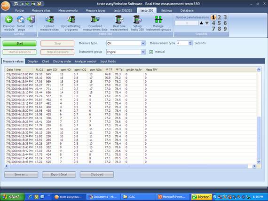Viewport: 268px width, 201px height.
Task: Open the testo 330/335 ribbon tab
Action: pyautogui.click(x=123, y=11)
